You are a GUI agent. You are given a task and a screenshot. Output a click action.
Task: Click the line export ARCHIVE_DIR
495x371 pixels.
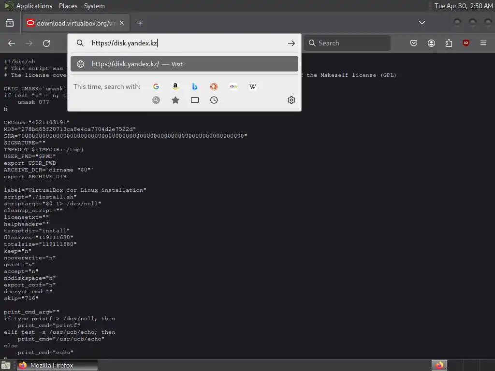(x=35, y=177)
